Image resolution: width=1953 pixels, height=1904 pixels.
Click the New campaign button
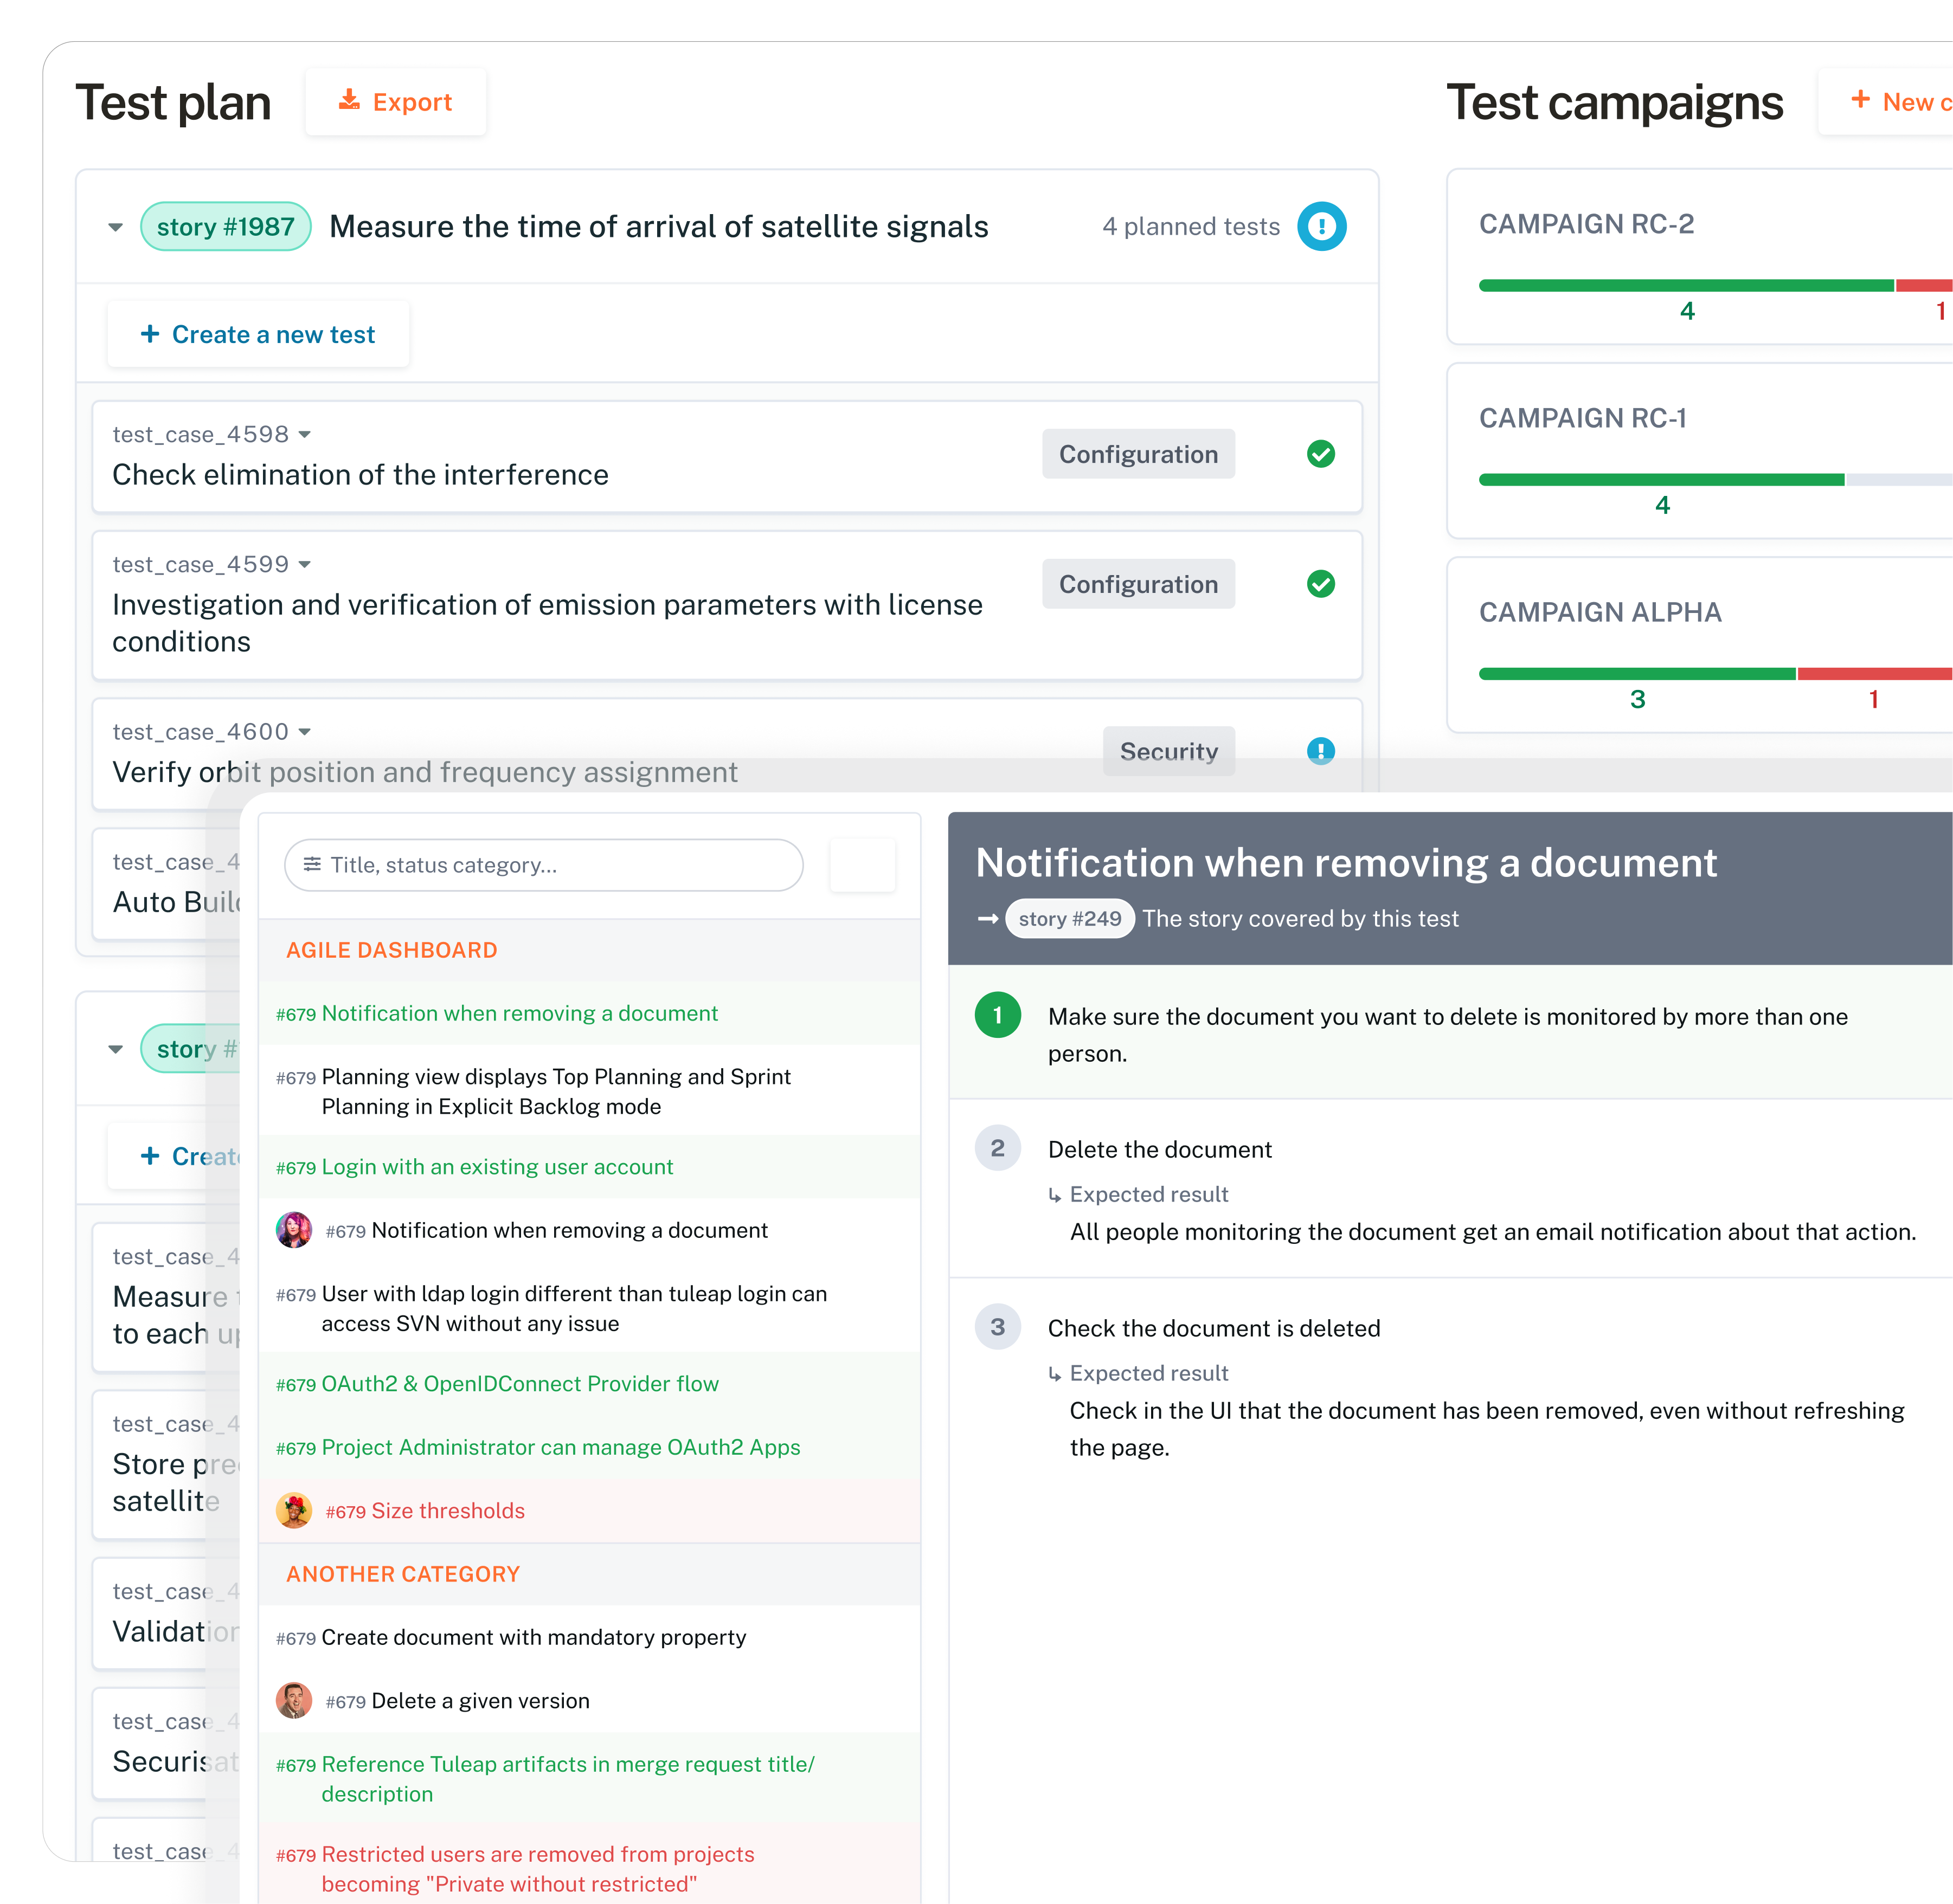[x=1887, y=102]
